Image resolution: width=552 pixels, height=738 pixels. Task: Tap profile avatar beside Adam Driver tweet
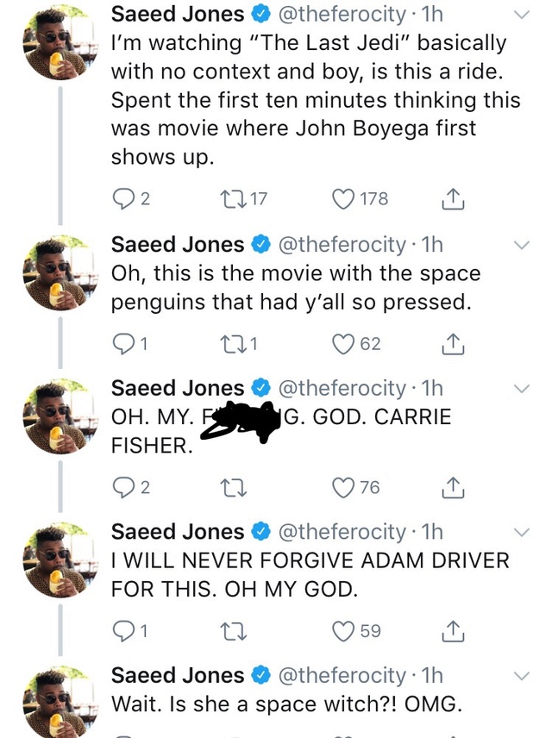pyautogui.click(x=55, y=560)
